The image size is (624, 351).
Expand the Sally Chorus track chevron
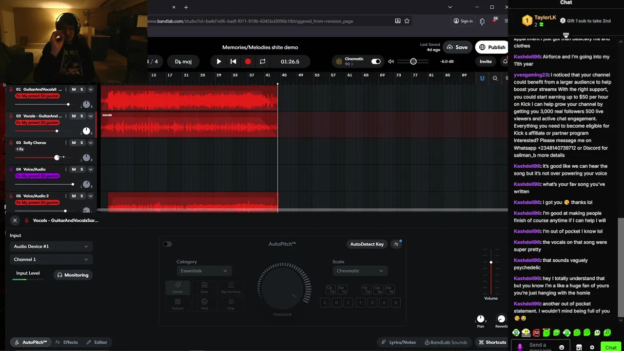click(90, 143)
